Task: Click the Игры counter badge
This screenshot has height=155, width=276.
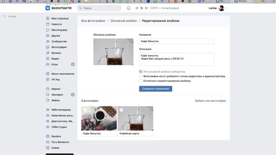Action: coord(73,64)
